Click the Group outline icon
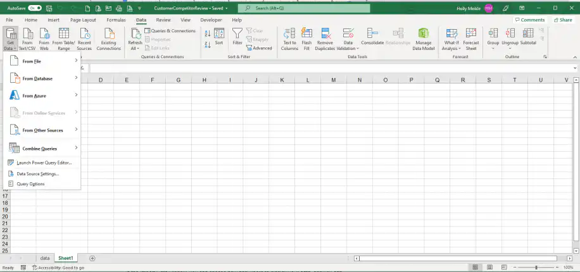 pos(493,34)
